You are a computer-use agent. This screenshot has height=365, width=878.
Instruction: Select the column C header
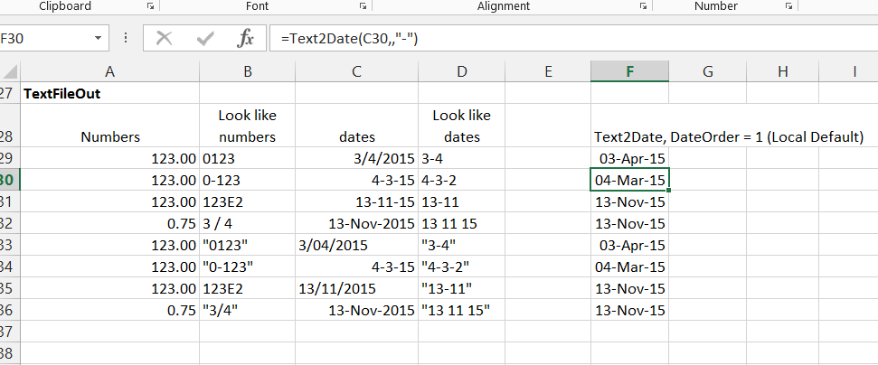(357, 71)
